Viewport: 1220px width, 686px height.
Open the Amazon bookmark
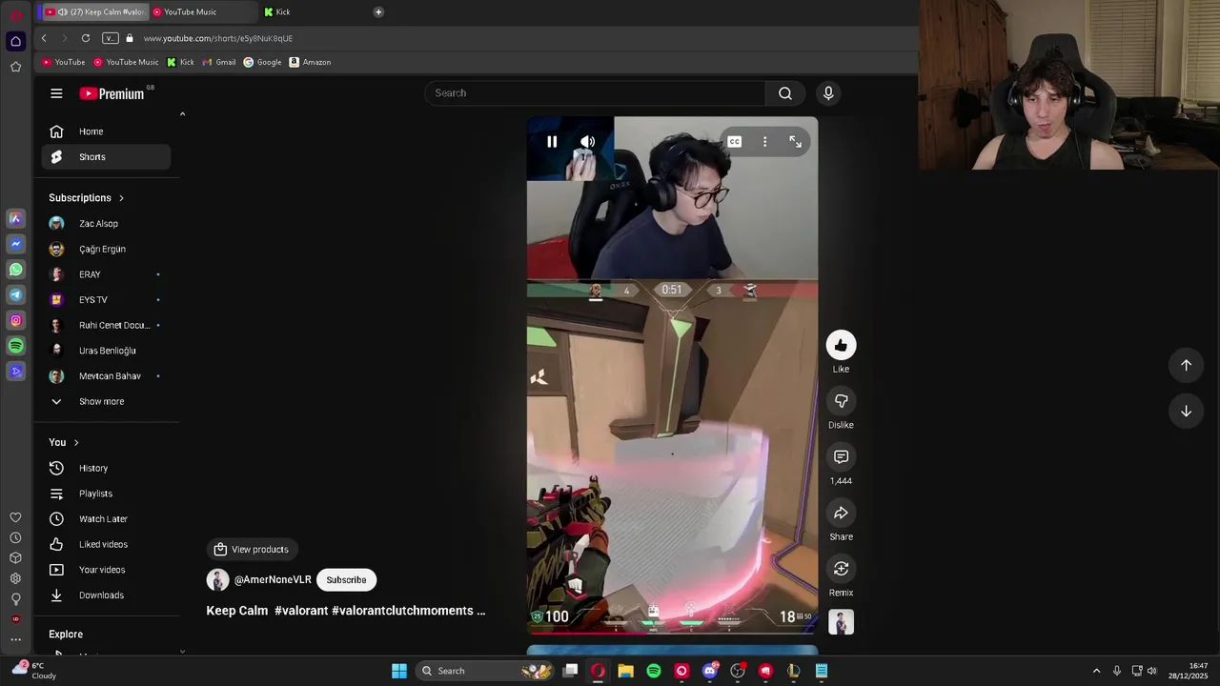[310, 62]
